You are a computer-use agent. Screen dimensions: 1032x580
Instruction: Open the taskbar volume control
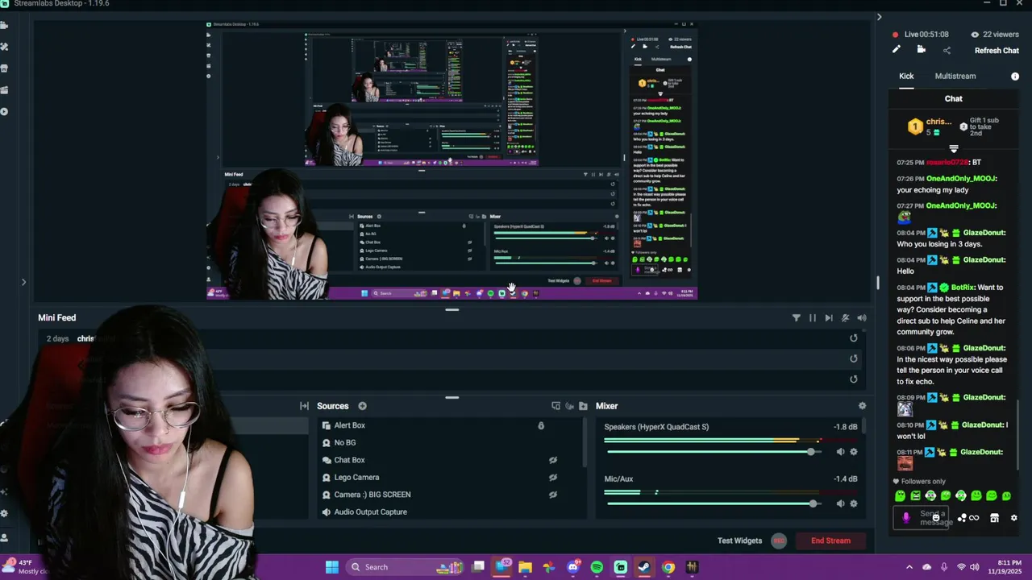(x=975, y=567)
